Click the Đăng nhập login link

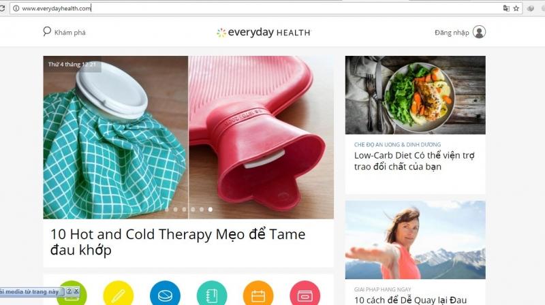pyautogui.click(x=452, y=32)
